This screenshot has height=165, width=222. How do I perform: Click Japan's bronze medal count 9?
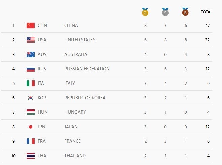point(185,127)
